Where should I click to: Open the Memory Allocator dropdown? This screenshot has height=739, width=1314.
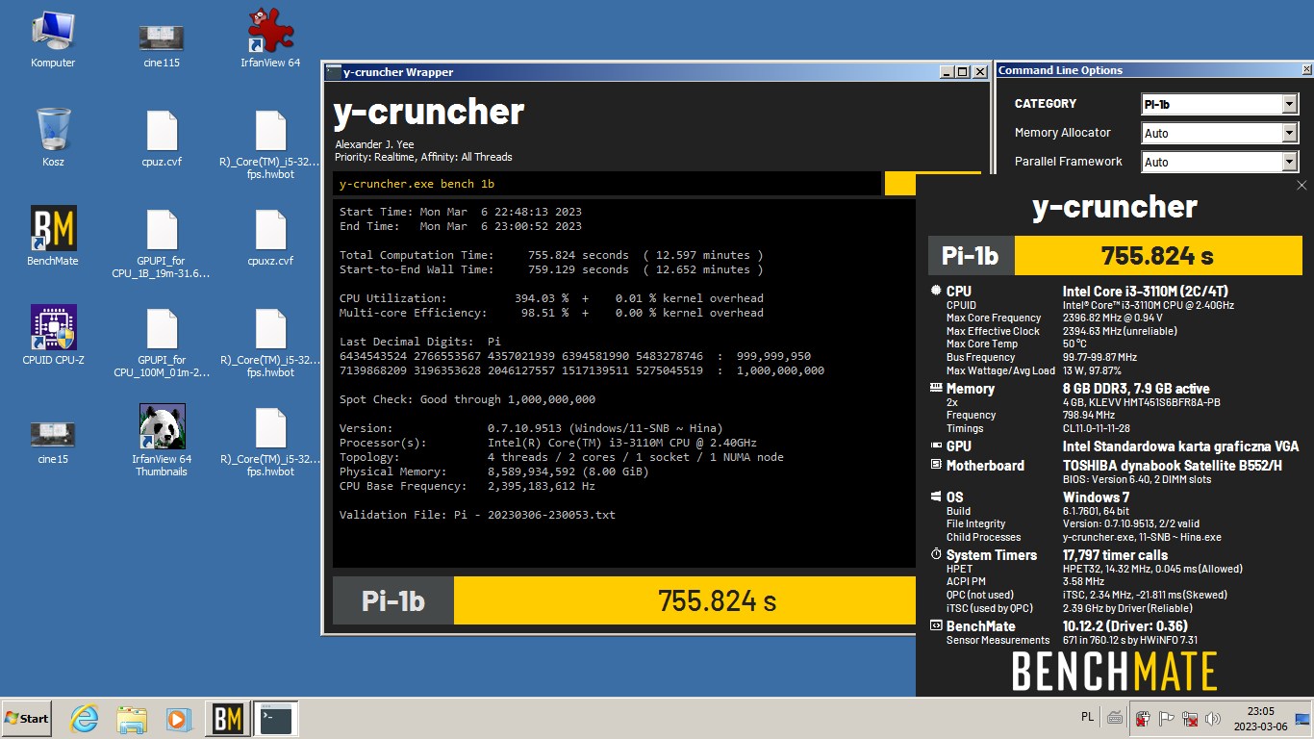(x=1220, y=133)
